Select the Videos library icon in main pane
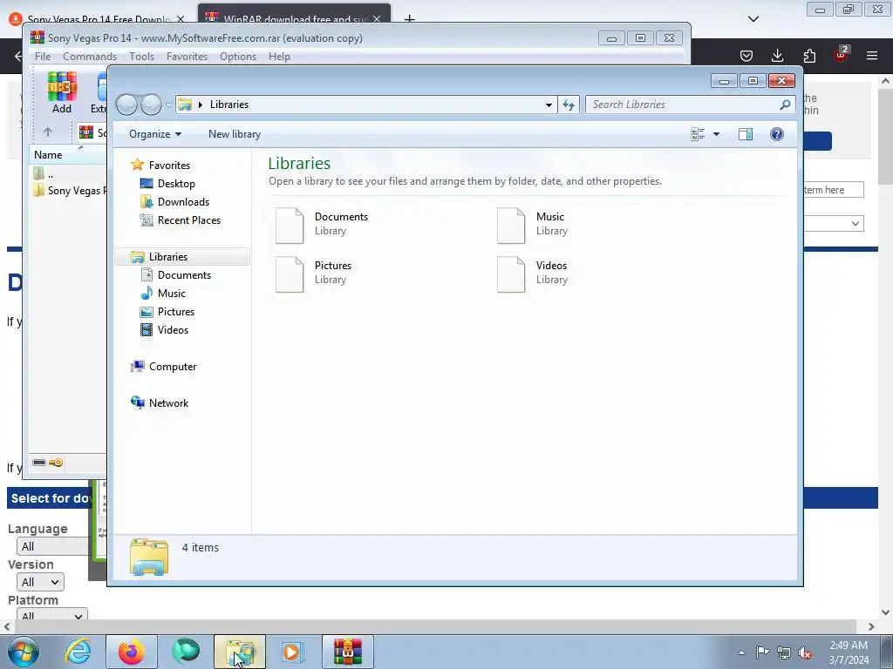 click(511, 274)
